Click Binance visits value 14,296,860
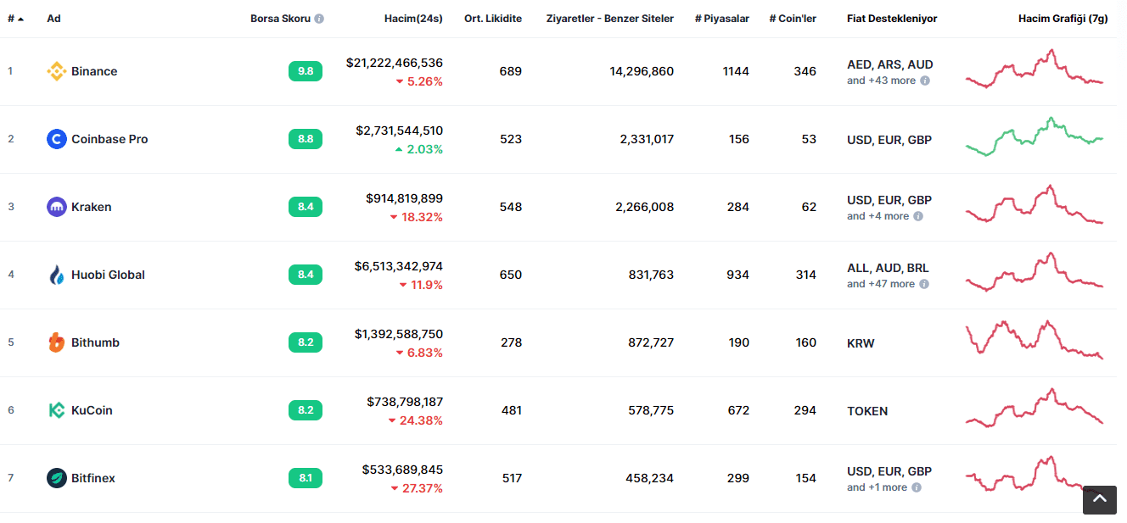The width and height of the screenshot is (1127, 523). pos(642,71)
